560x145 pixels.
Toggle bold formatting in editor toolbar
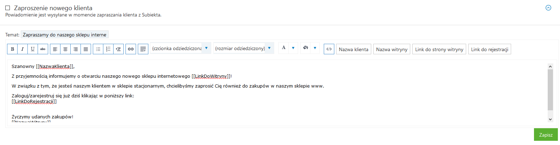coord(12,49)
